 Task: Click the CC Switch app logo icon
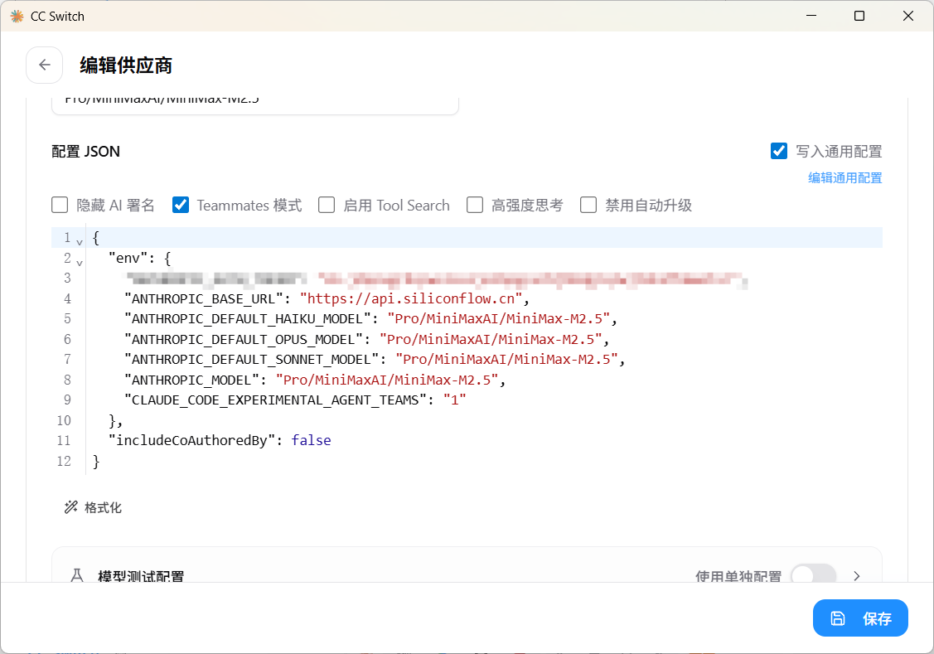(x=17, y=16)
